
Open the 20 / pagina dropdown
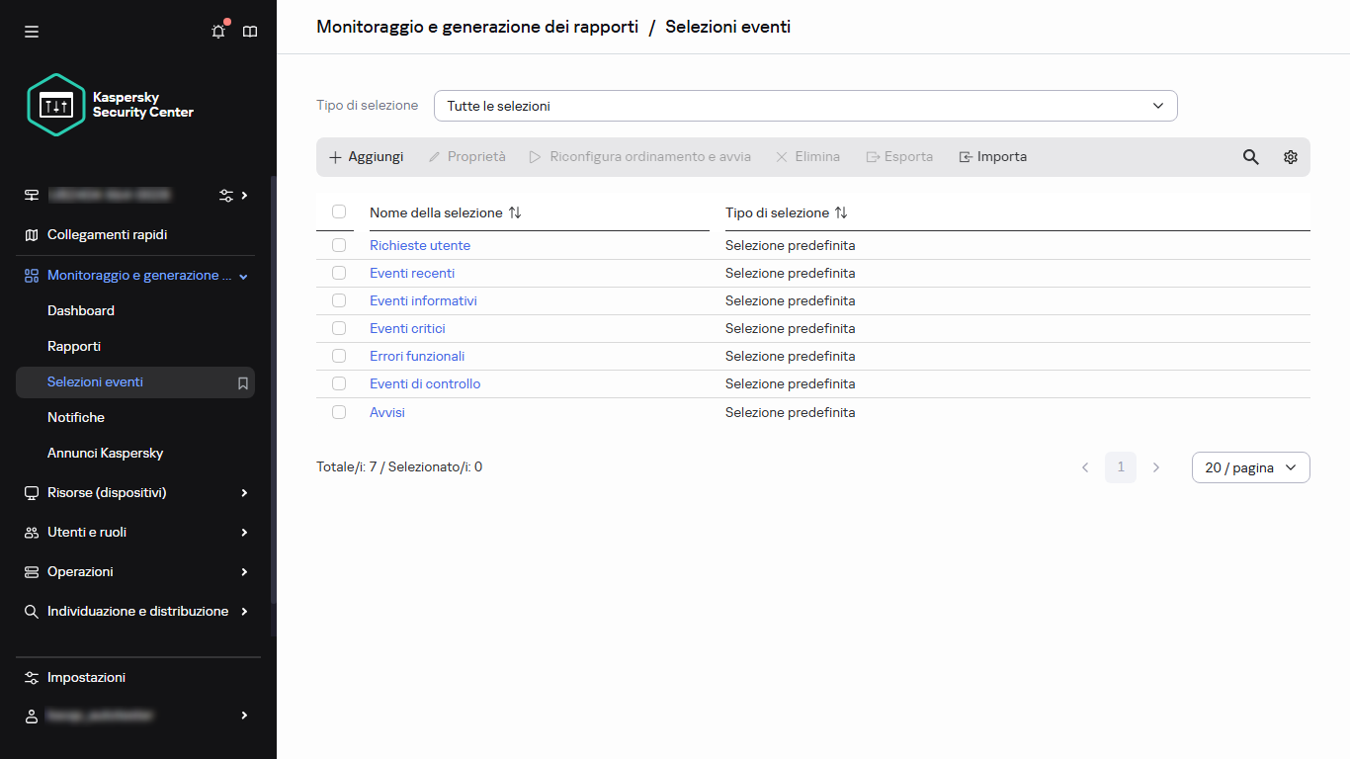tap(1250, 467)
